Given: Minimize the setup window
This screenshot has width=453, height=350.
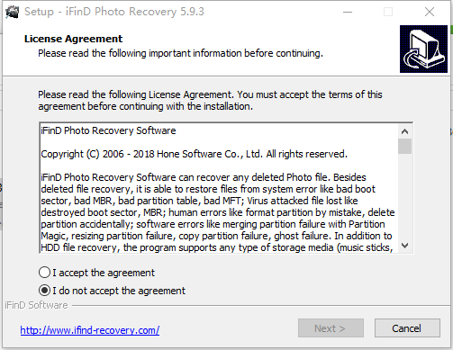Looking at the screenshot, I should [x=348, y=12].
